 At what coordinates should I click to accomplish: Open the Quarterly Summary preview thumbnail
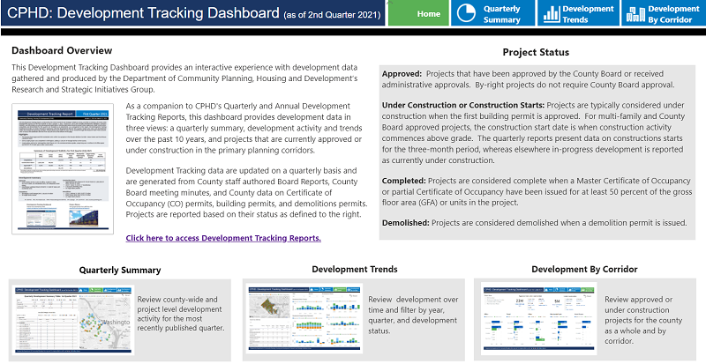click(x=71, y=319)
